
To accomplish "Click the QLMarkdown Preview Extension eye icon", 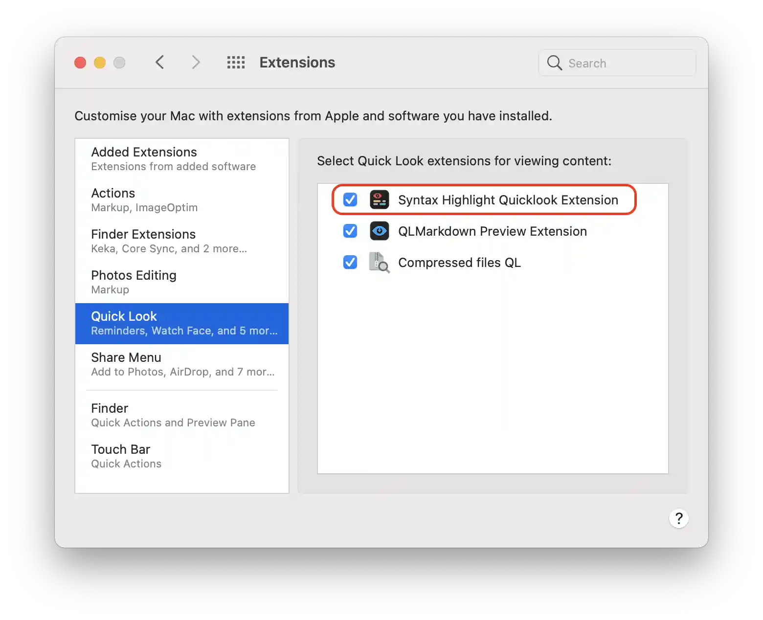I will click(380, 231).
